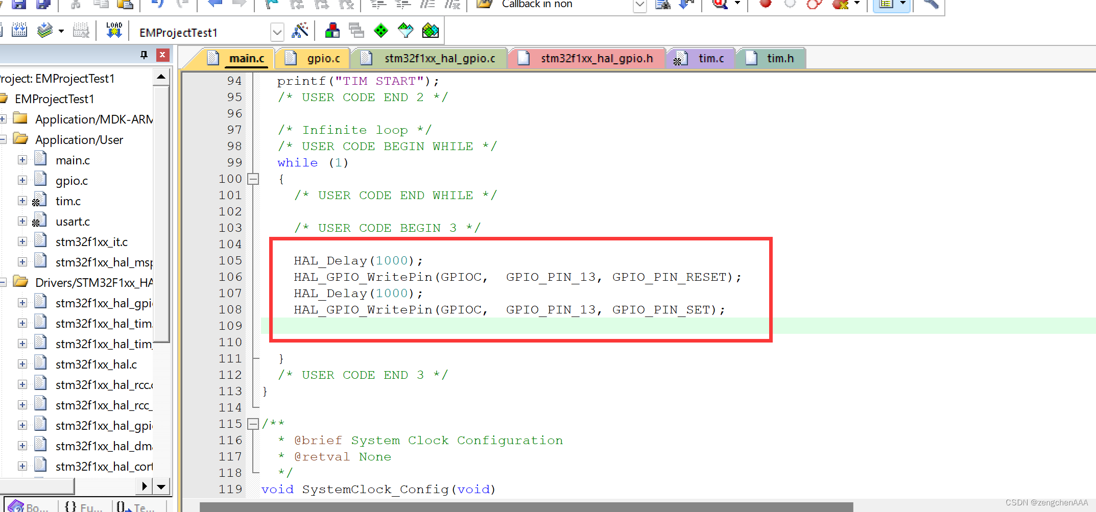Screen dimensions: 1096x512
Task: Collapse the code fold at line 100
Action: click(253, 179)
